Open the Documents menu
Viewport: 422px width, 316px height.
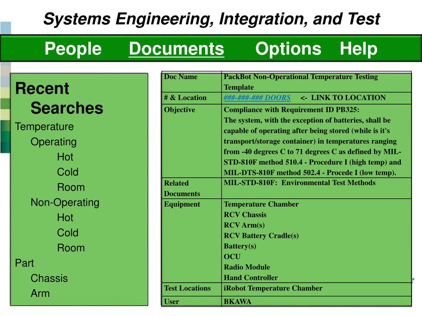pyautogui.click(x=176, y=49)
